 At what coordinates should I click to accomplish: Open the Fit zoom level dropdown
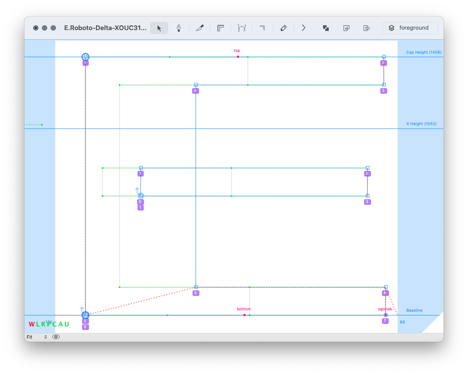37,337
